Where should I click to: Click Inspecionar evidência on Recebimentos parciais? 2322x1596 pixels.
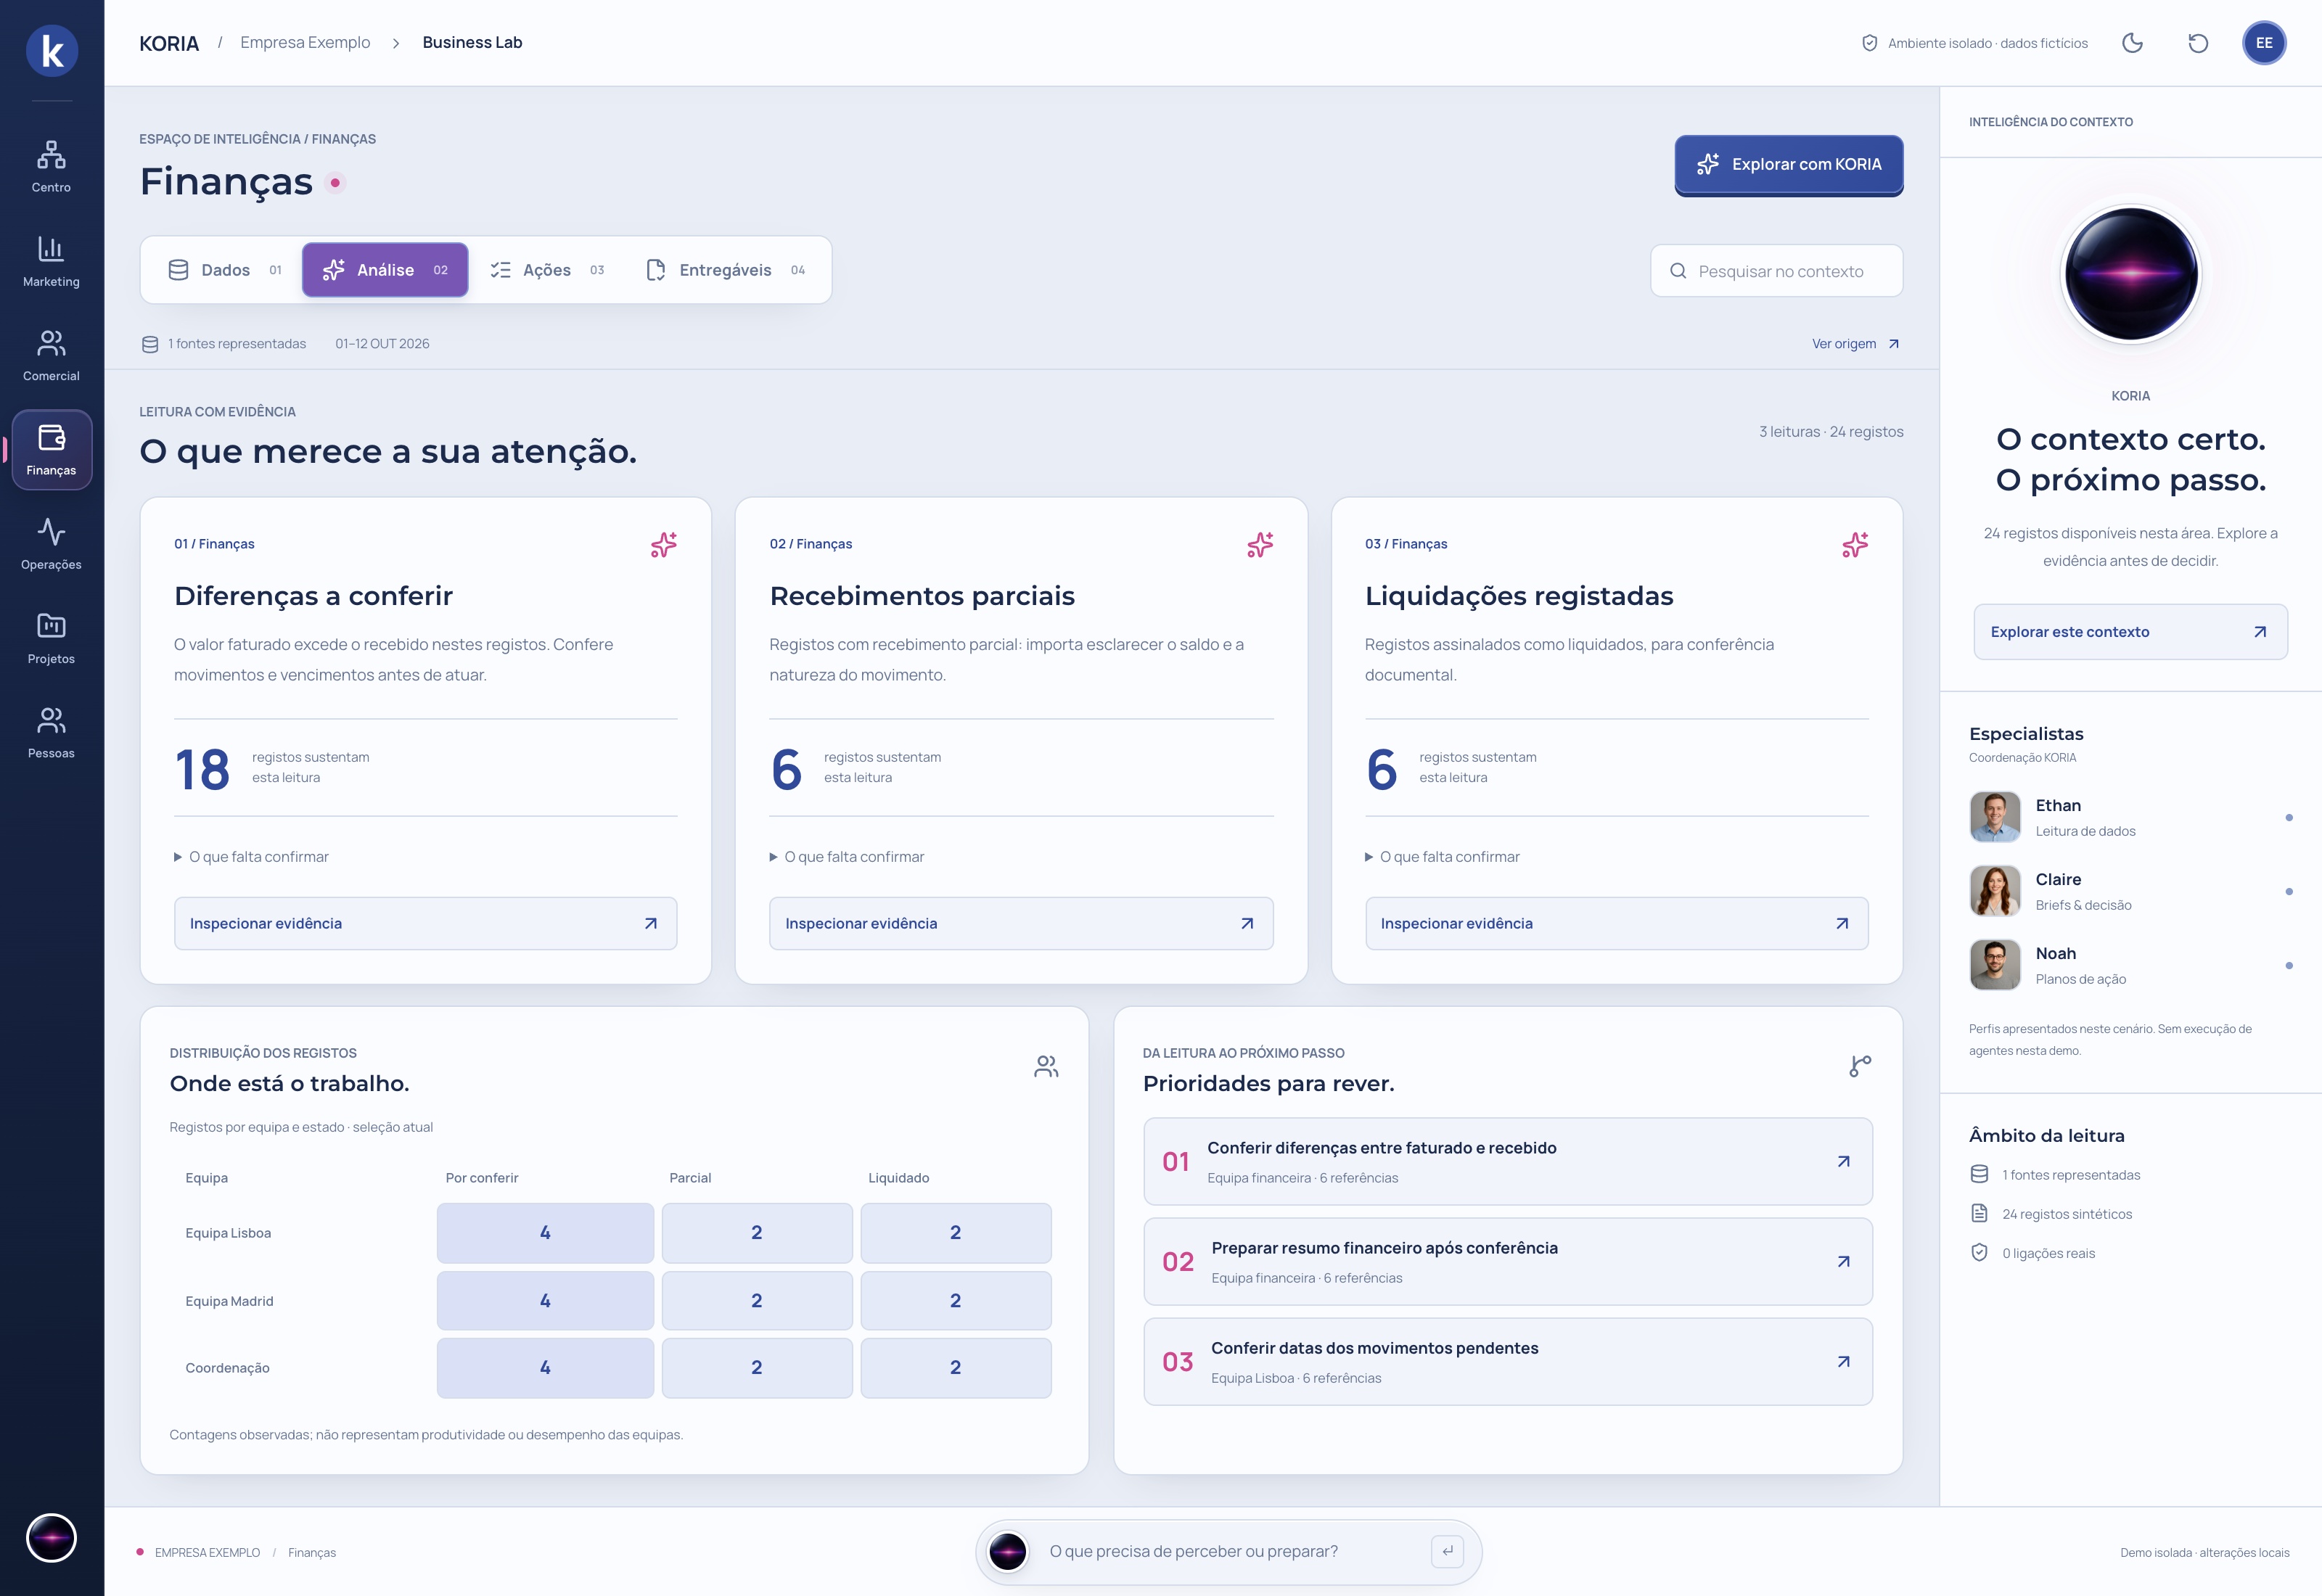1021,923
